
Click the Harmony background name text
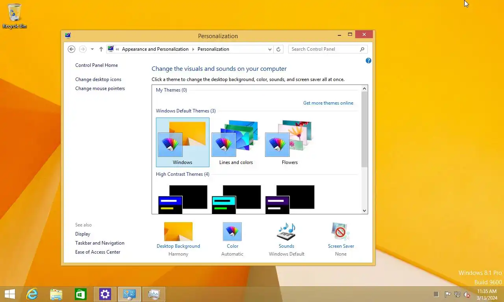[178, 254]
